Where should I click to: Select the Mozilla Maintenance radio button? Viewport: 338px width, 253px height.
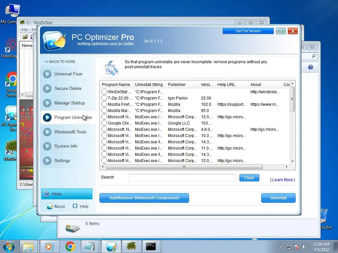pos(104,110)
